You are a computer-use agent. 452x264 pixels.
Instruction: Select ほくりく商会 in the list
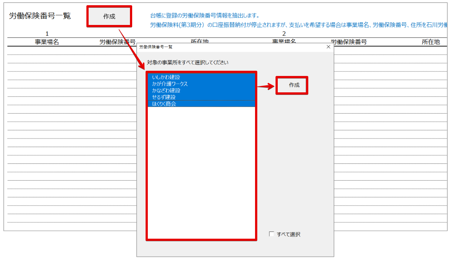click(201, 104)
